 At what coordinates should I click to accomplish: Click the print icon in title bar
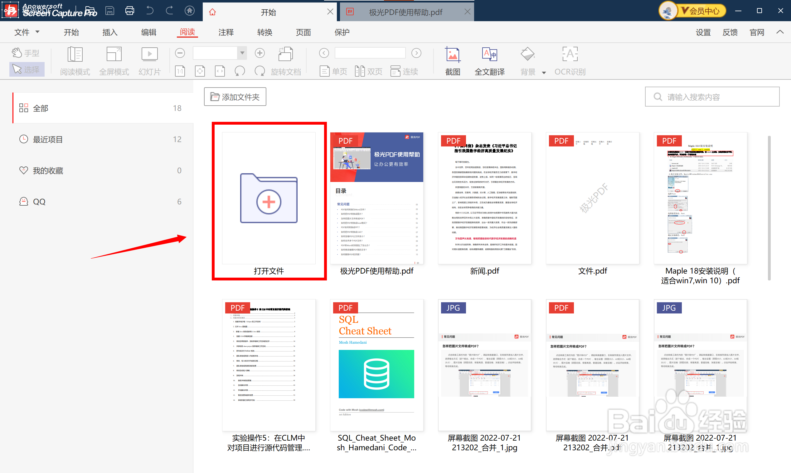pos(129,11)
